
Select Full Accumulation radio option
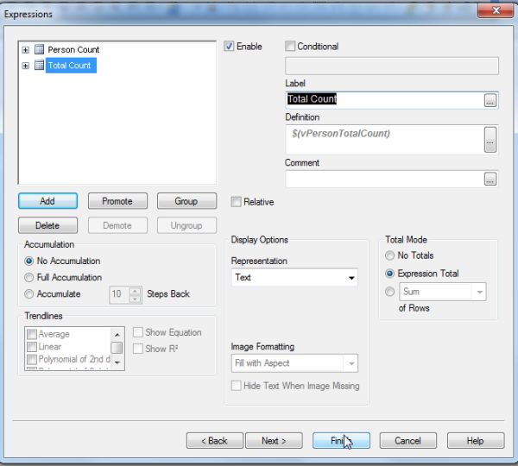29,277
